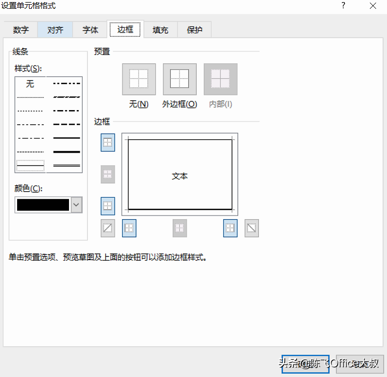387x377 pixels.
Task: Click the help question mark button
Action: click(343, 5)
